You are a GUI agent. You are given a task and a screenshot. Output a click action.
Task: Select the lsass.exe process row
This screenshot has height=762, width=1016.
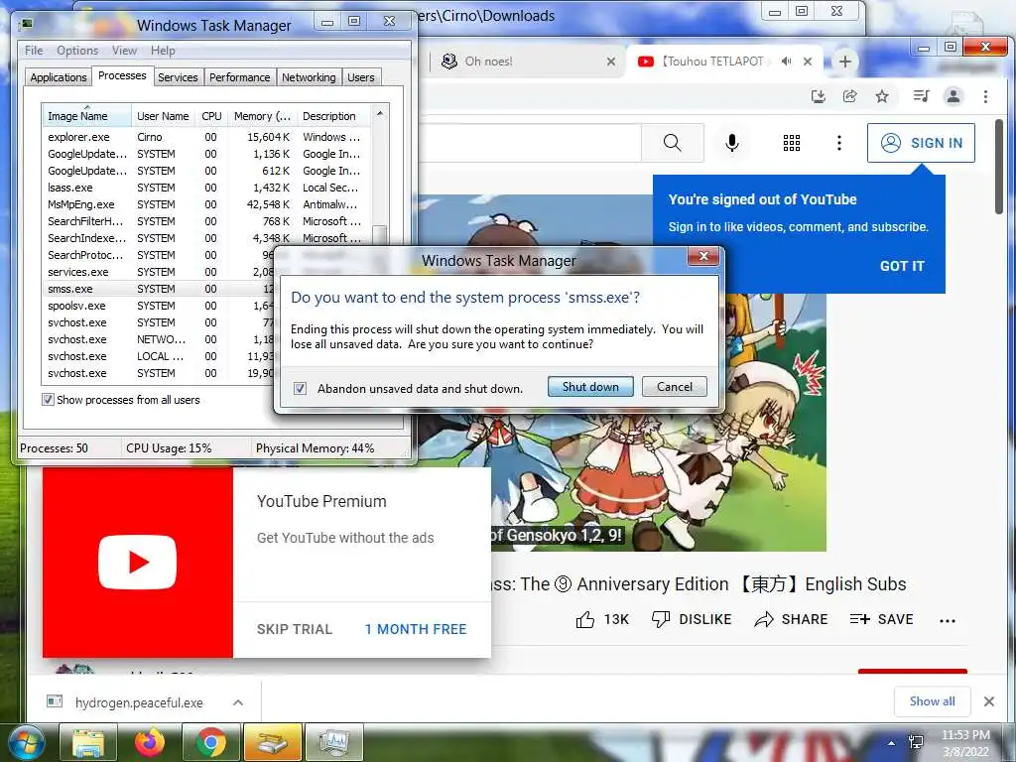(204, 188)
